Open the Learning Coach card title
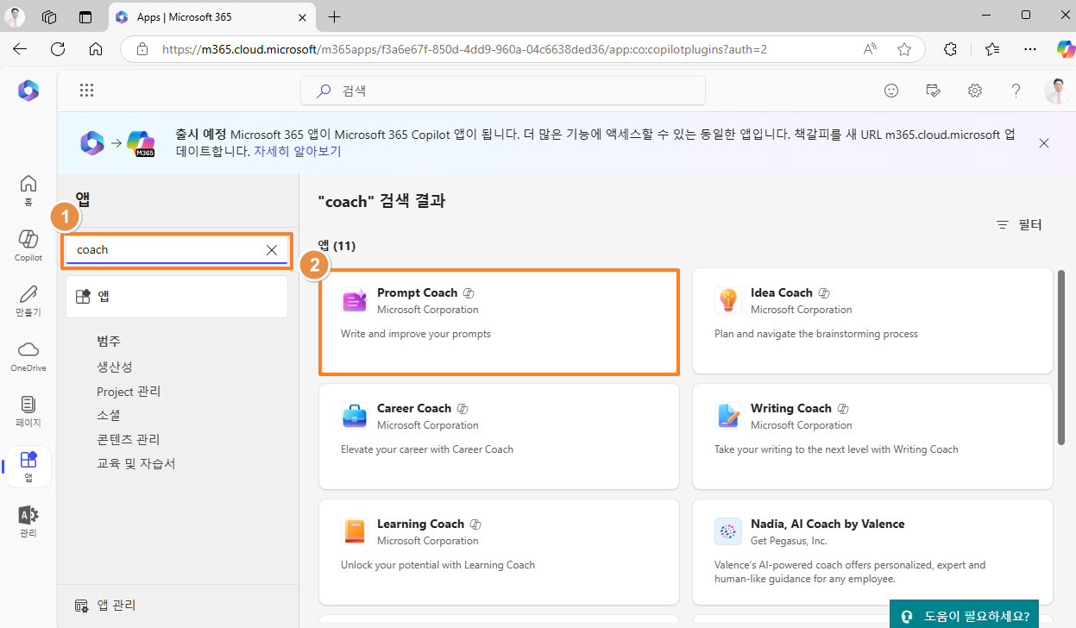The width and height of the screenshot is (1076, 628). tap(421, 524)
